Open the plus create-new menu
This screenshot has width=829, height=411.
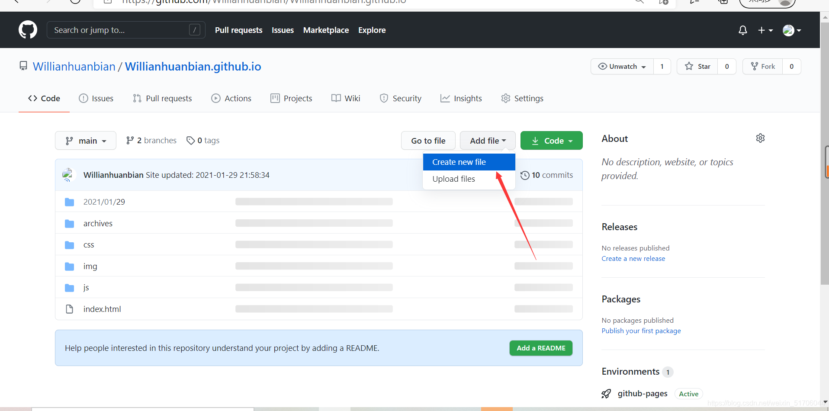click(x=765, y=30)
